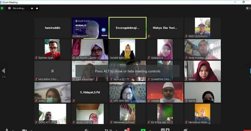Click Darman Syah's video thumbnail
This screenshot has height=131, width=251.
52,49
